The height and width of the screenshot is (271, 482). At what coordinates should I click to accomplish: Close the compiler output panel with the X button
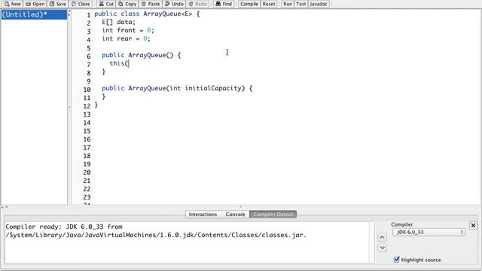[474, 226]
